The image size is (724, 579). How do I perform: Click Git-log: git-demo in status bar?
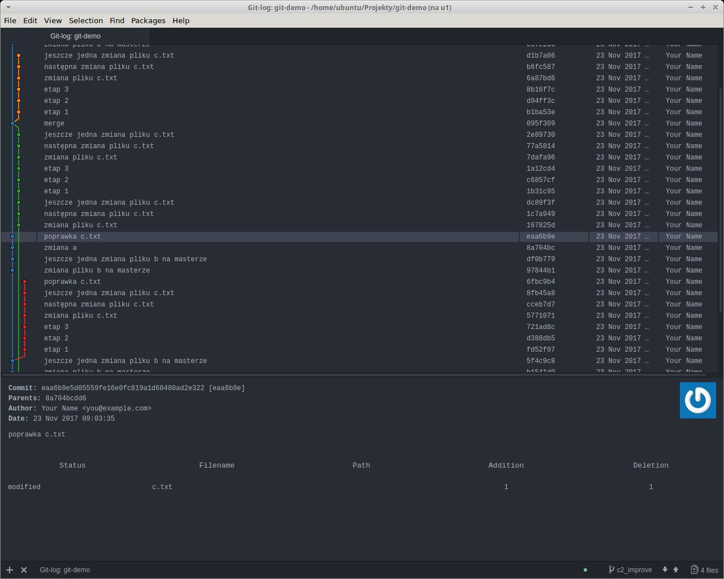point(65,570)
